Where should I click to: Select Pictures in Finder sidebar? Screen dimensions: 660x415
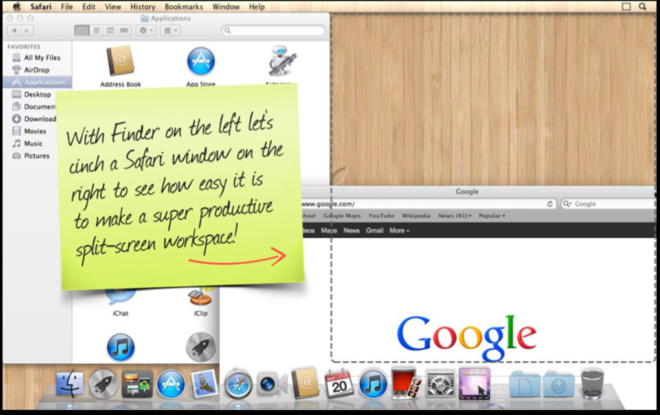pyautogui.click(x=37, y=155)
